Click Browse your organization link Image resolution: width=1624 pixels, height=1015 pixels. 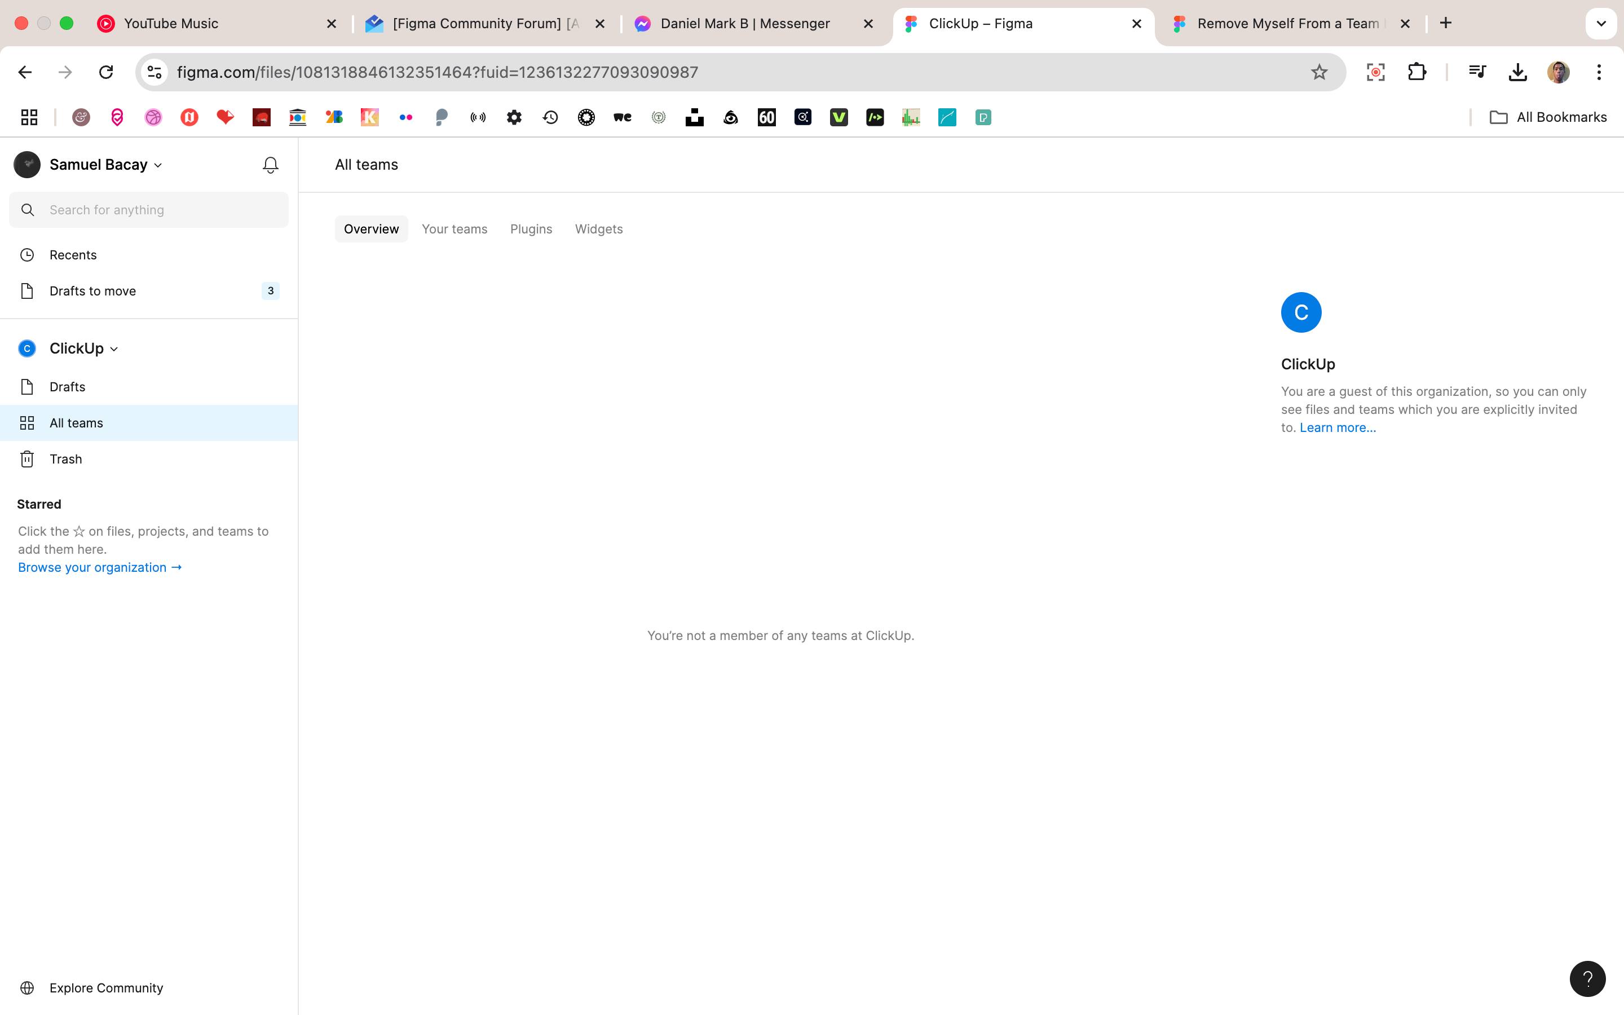pyautogui.click(x=99, y=567)
